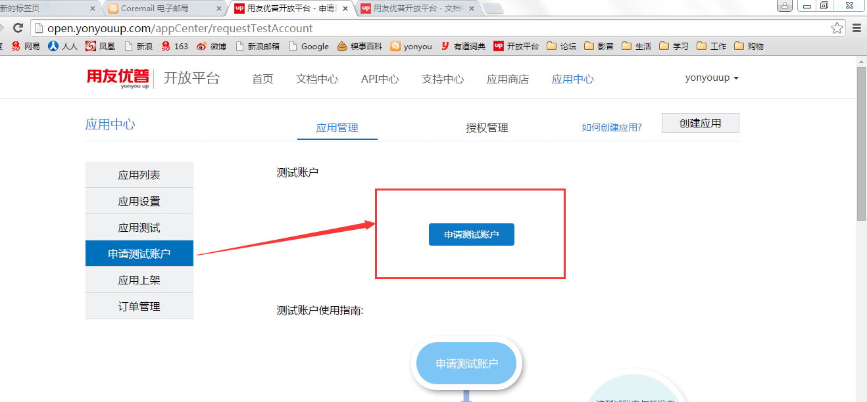The image size is (867, 402).
Task: Open the 如何创建应用? help link
Action: pos(612,127)
